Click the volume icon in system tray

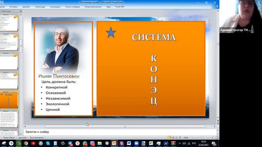click(x=184, y=143)
